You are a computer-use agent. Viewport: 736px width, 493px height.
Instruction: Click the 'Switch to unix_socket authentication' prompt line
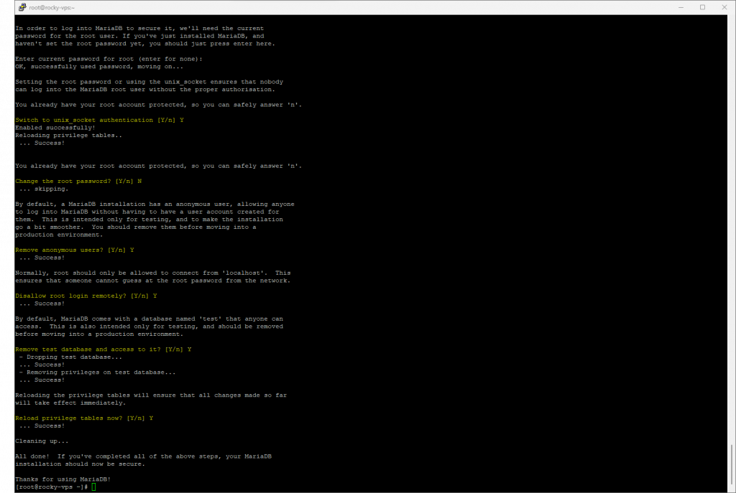point(99,120)
